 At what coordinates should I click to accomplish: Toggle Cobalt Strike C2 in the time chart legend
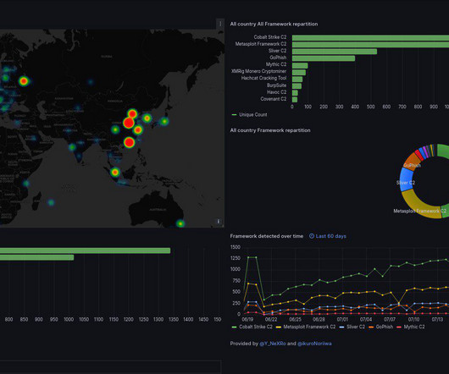pyautogui.click(x=256, y=327)
